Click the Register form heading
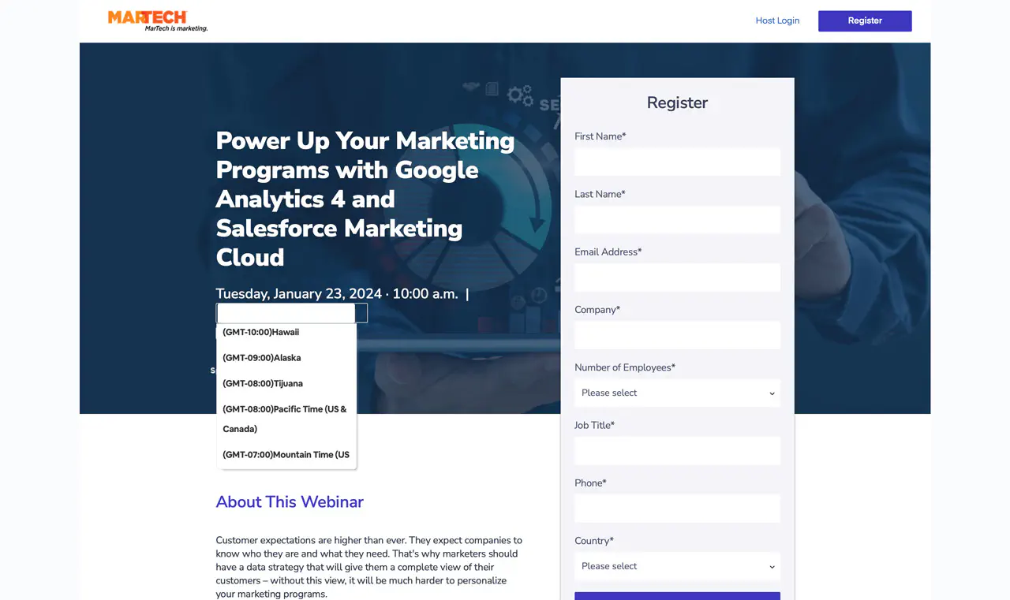The width and height of the screenshot is (1010, 600). [677, 102]
